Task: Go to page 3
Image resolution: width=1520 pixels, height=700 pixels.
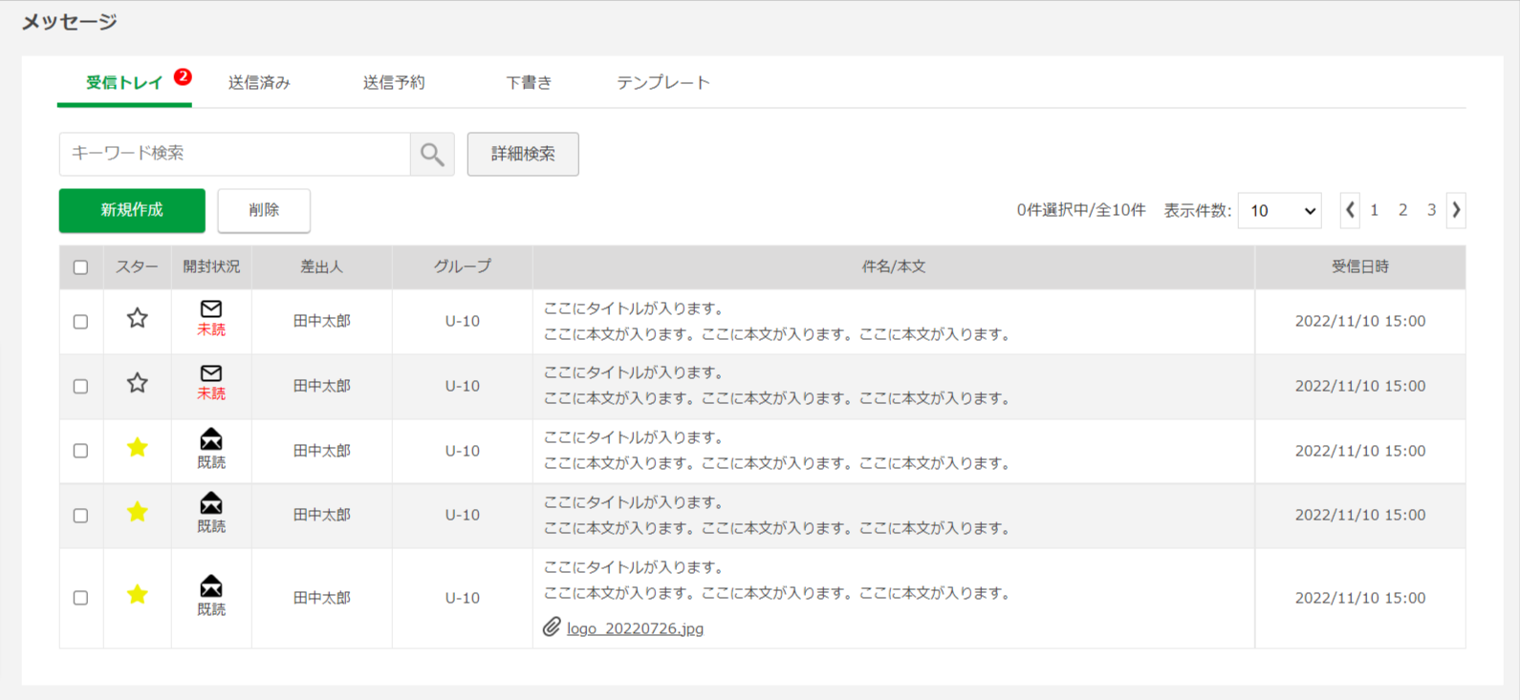Action: click(1431, 210)
